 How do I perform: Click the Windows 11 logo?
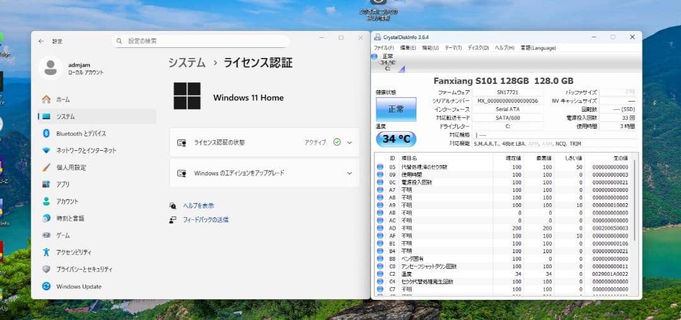point(187,96)
